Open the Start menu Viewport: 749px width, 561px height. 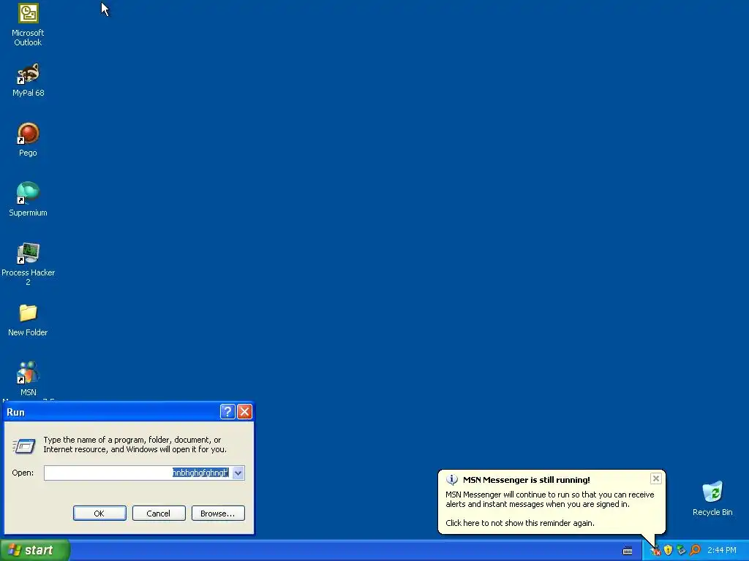[34, 550]
